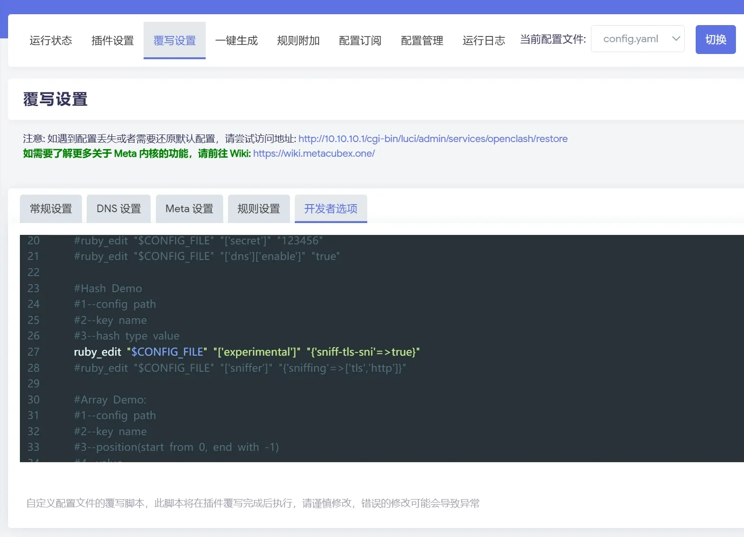Click line 28 sniffer commented code
The width and height of the screenshot is (744, 537).
(x=240, y=368)
